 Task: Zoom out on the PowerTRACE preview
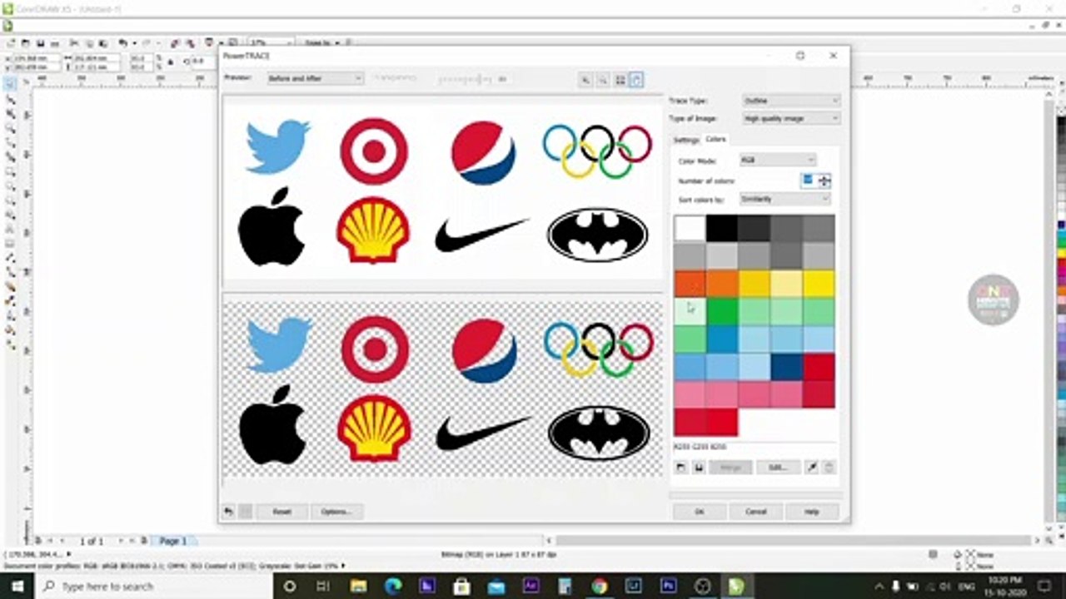(x=602, y=79)
